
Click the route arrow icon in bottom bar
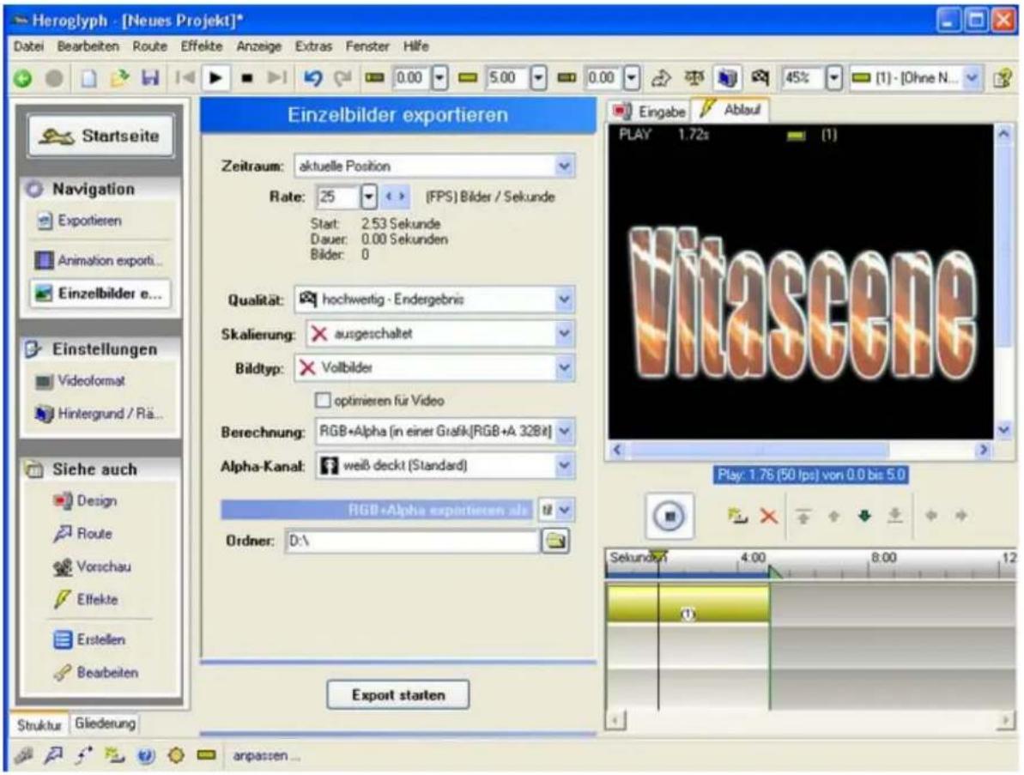coord(53,755)
